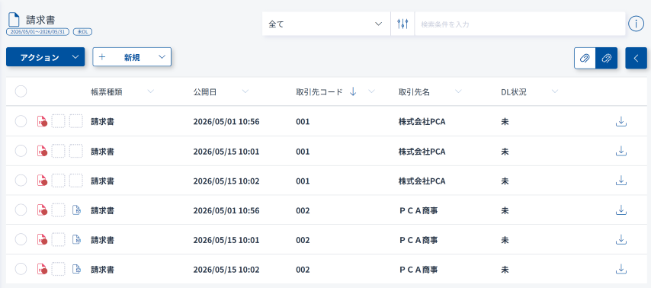Select row 001 published 2026/05/15 10:02
651x288 pixels.
(x=21, y=181)
